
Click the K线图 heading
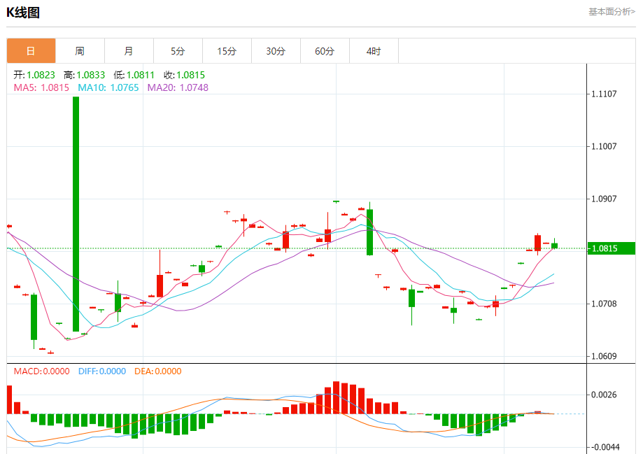click(x=23, y=13)
